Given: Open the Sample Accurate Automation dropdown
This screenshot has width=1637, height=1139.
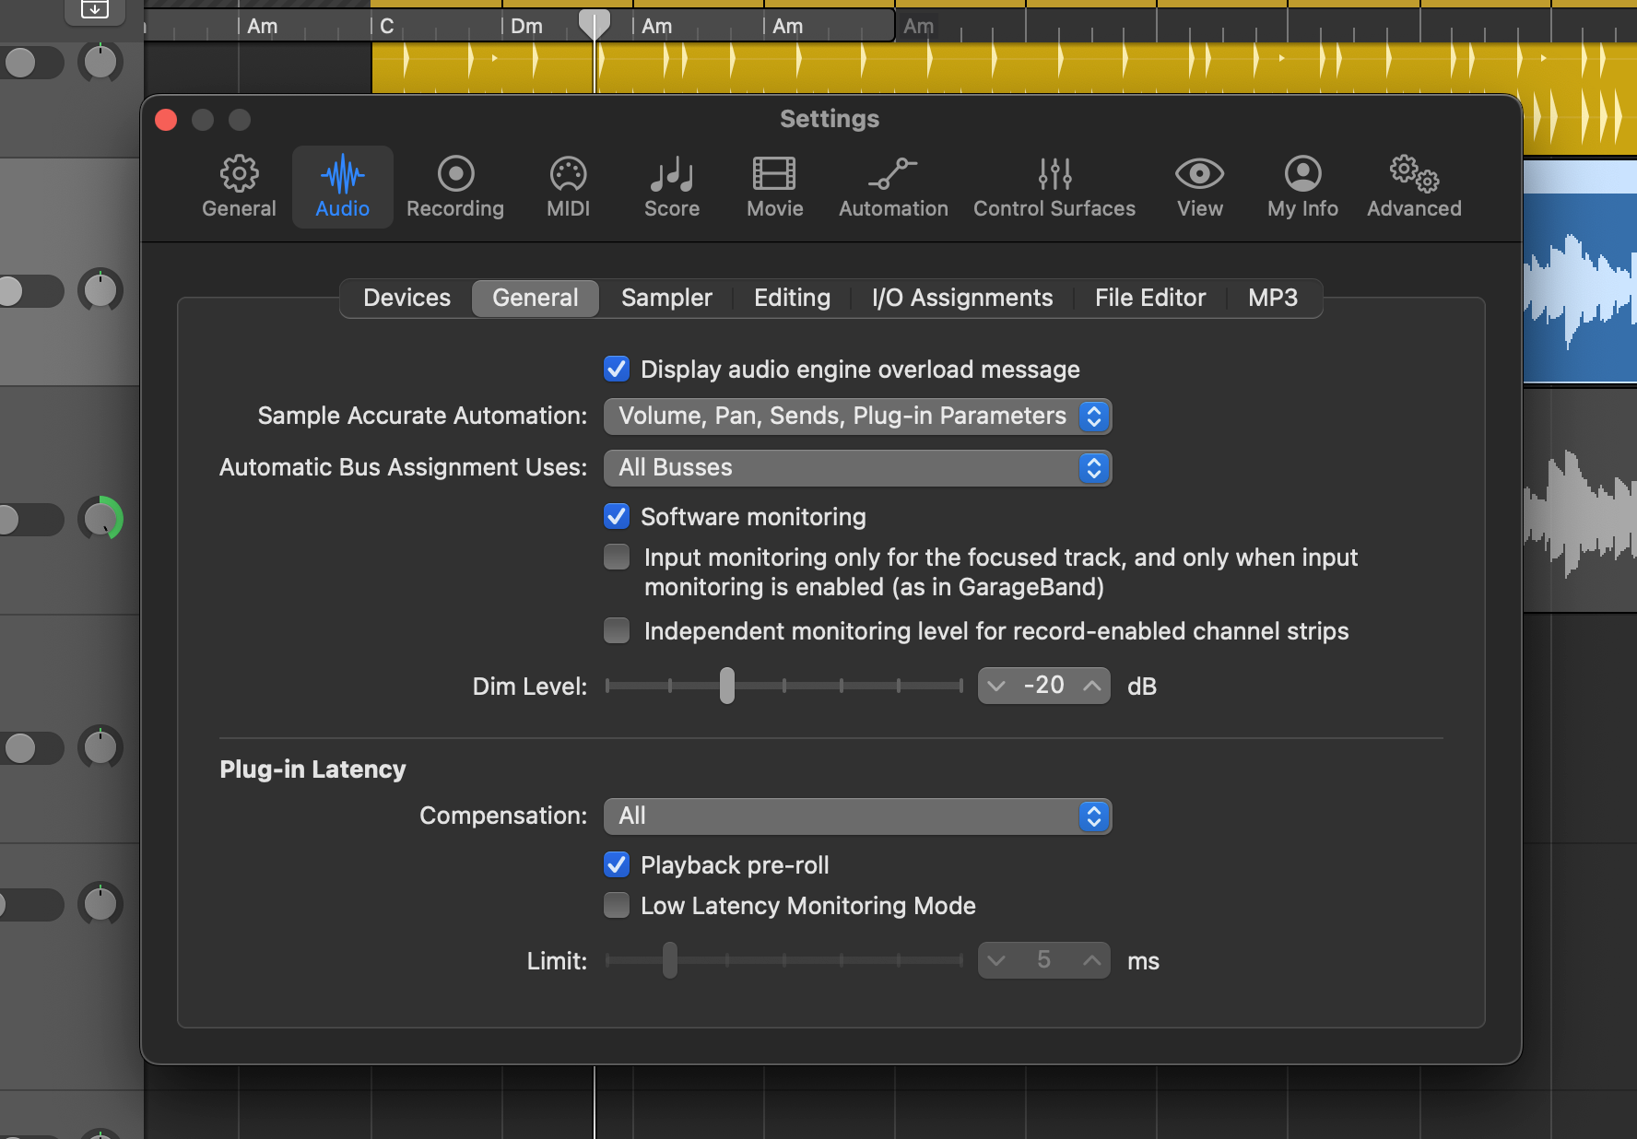Looking at the screenshot, I should [857, 417].
